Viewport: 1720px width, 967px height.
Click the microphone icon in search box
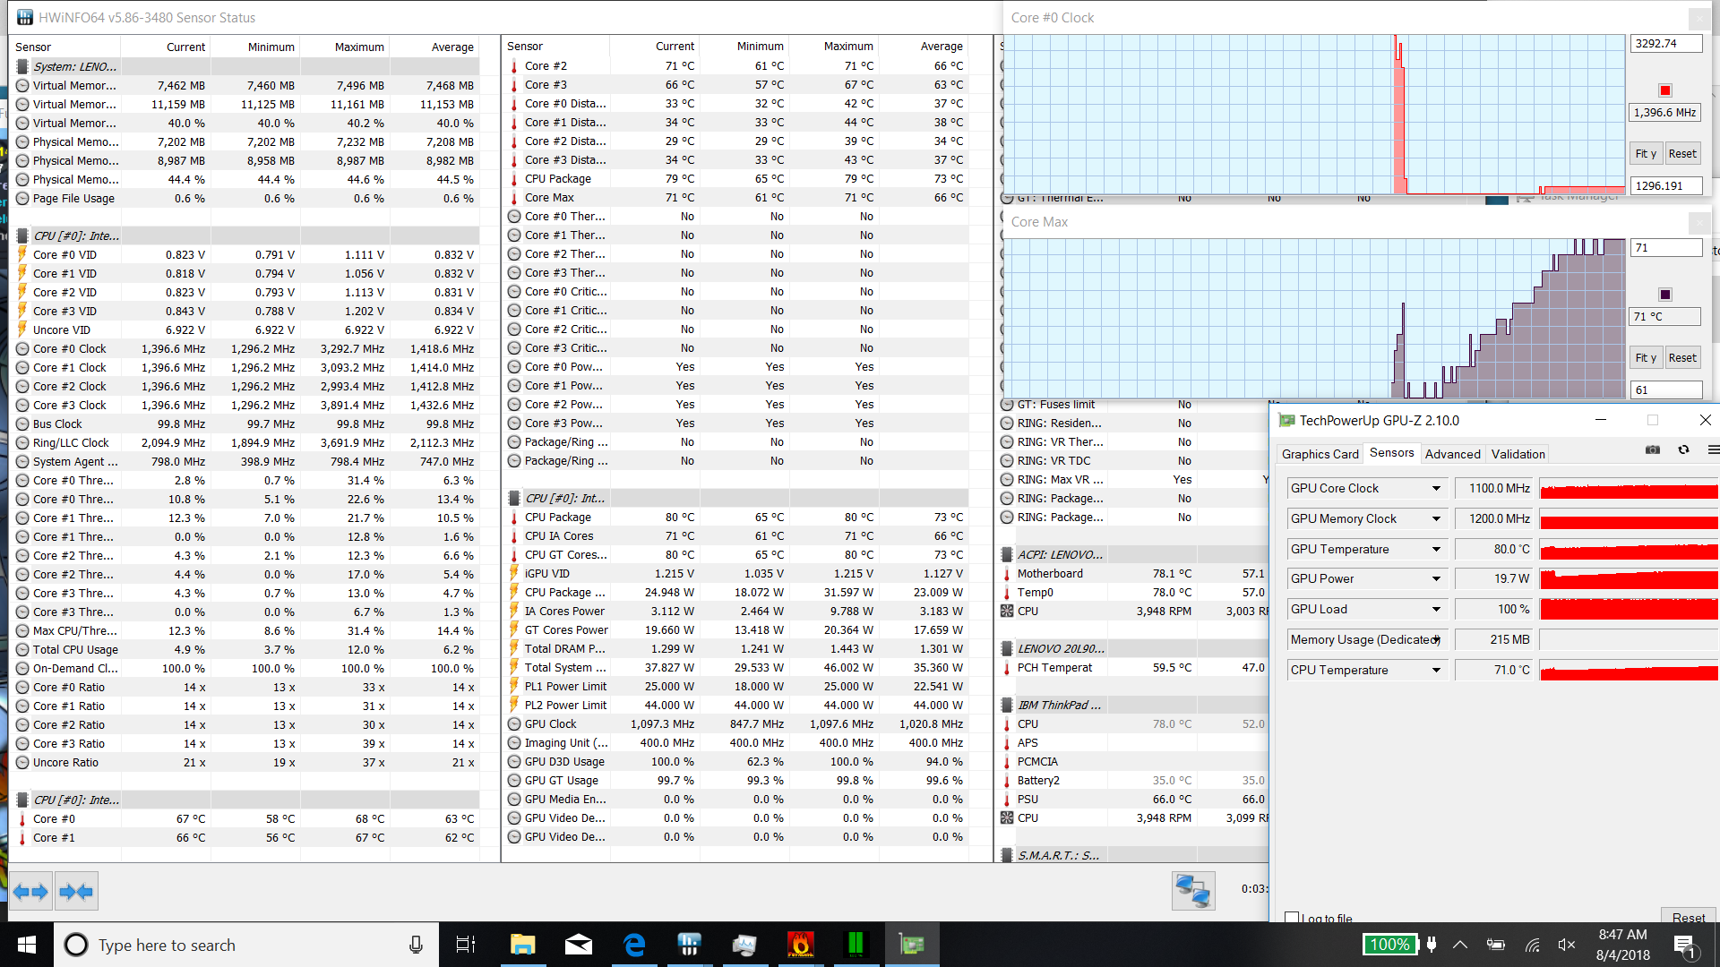pos(416,945)
